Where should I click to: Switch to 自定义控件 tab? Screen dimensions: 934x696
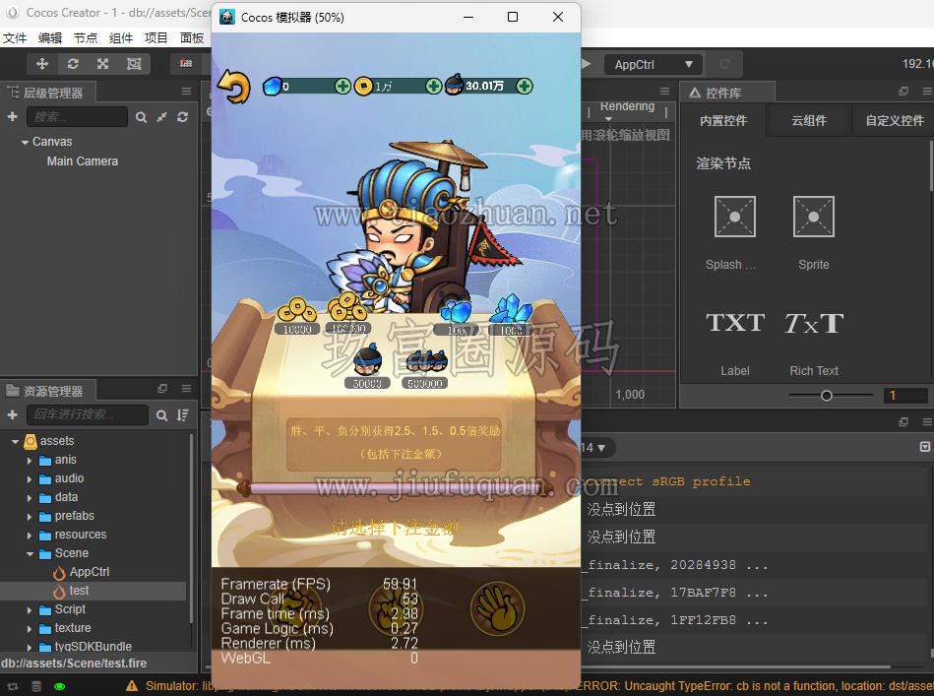895,120
